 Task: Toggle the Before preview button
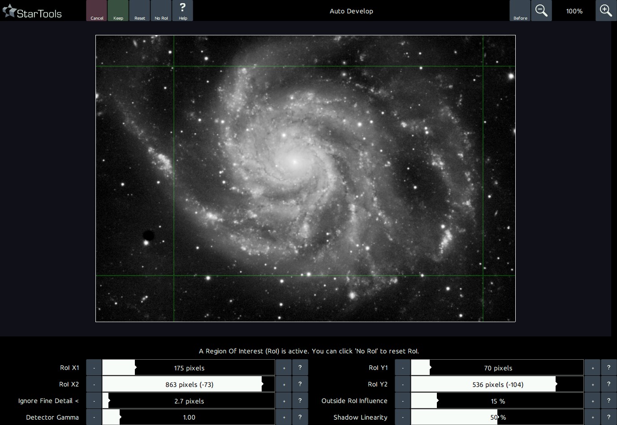coord(520,11)
